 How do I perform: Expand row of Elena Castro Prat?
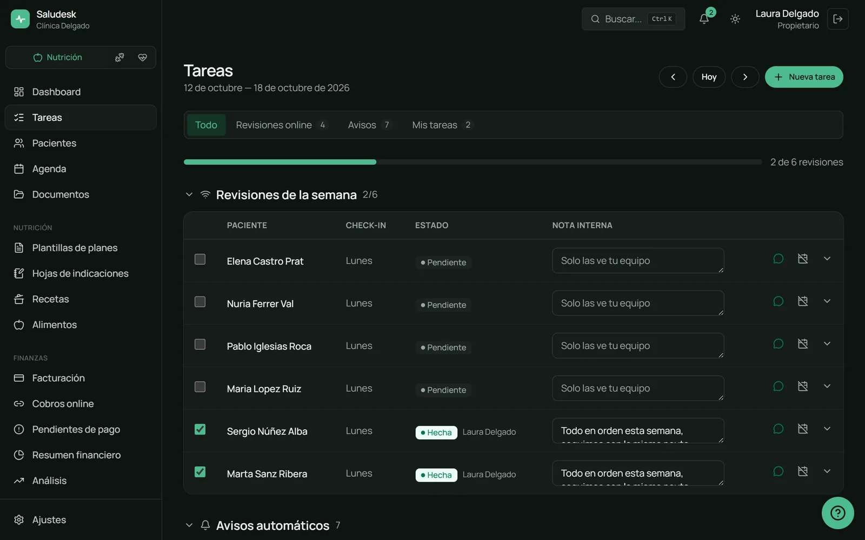[827, 259]
